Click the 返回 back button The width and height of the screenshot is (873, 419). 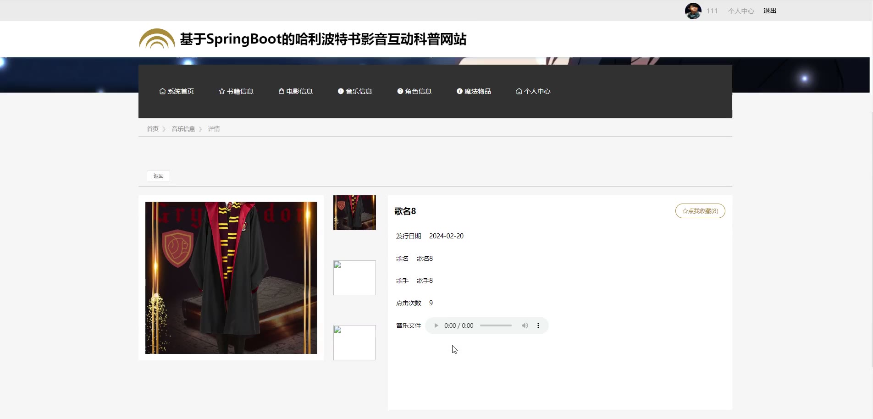point(158,176)
